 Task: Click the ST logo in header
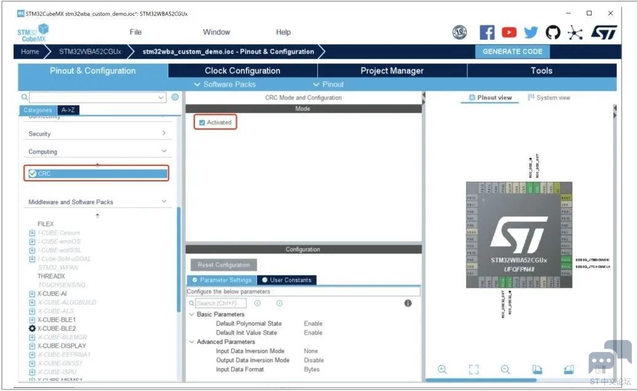coord(604,33)
